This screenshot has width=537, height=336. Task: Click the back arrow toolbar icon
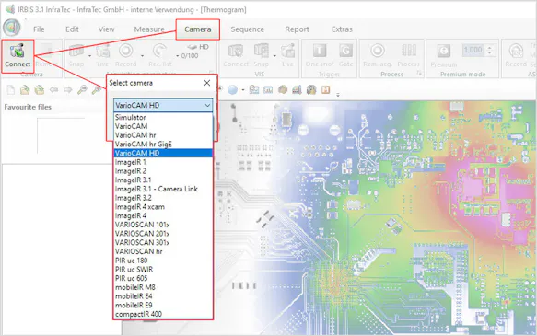pyautogui.click(x=53, y=90)
